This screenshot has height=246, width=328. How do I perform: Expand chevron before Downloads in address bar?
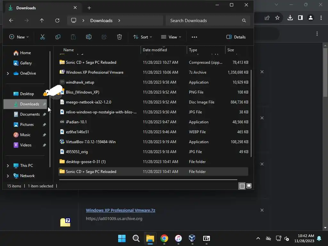[x=83, y=20]
